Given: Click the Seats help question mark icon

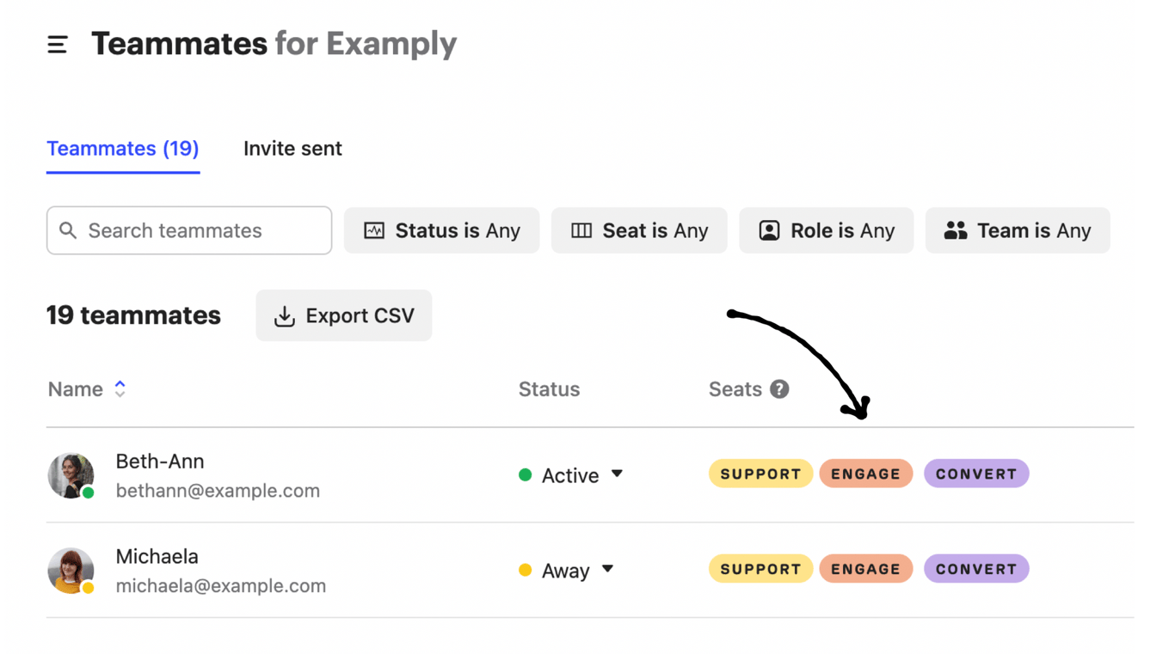Looking at the screenshot, I should [779, 389].
